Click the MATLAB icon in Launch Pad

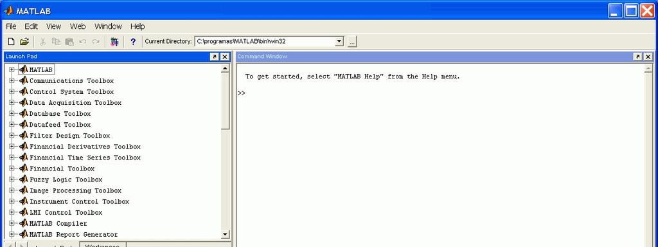pos(24,69)
